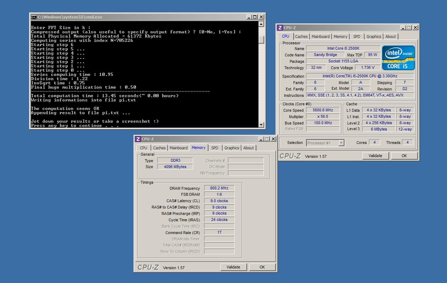The image size is (447, 283).
Task: Switch to Mainboard tab in CPU window
Action: click(x=321, y=37)
